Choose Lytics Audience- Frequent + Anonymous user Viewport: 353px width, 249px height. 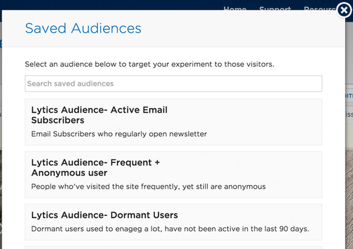click(173, 175)
